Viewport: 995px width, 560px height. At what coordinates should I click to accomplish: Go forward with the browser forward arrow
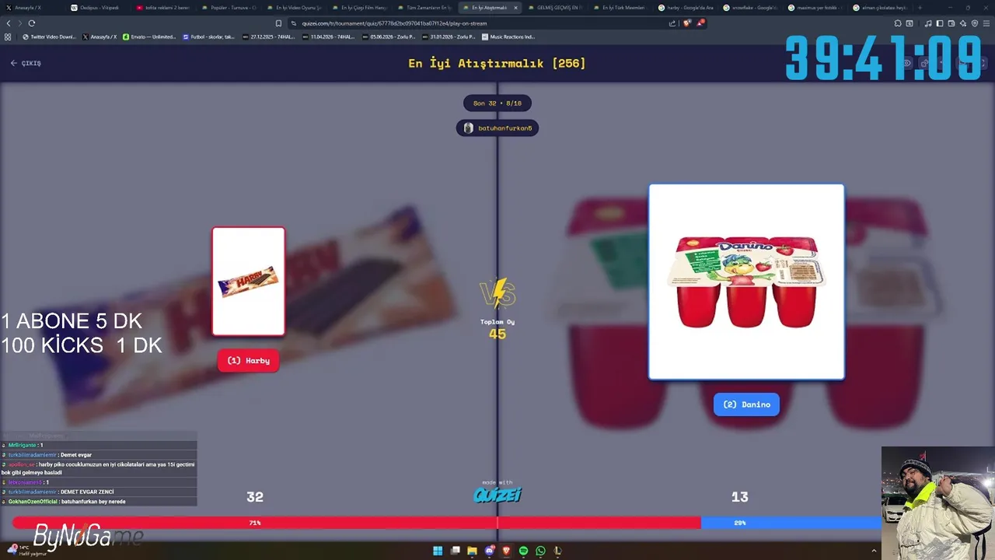20,23
